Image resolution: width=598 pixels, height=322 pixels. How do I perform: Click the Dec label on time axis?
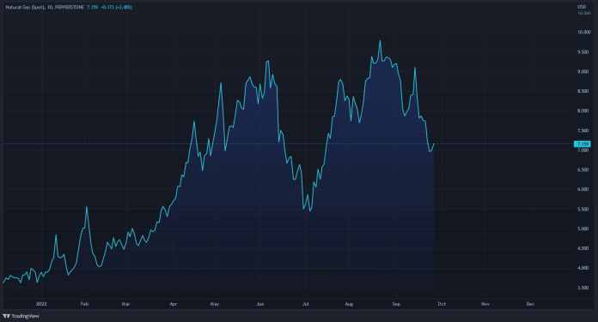(x=530, y=304)
